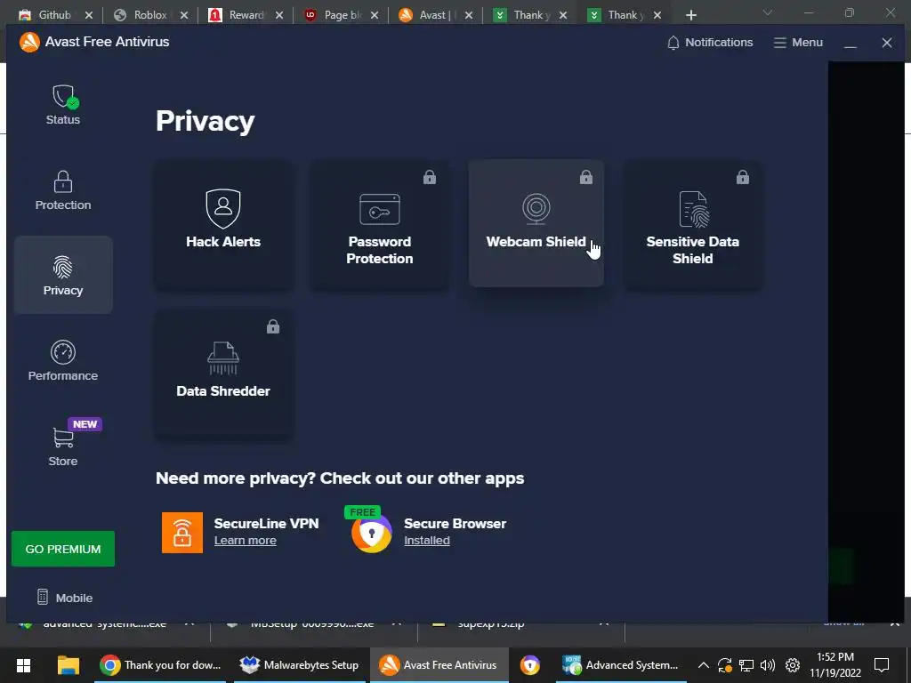Select the Privacy fingerprint sidebar item
The height and width of the screenshot is (683, 911).
click(x=63, y=276)
